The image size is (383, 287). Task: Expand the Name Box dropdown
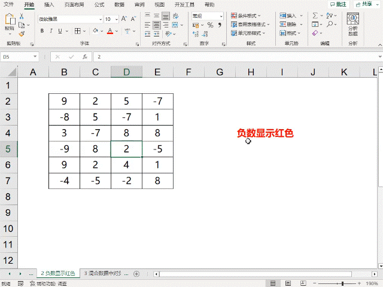tap(35, 57)
